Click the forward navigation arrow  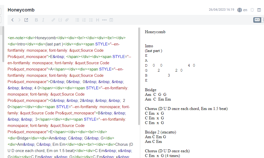tap(19, 20)
